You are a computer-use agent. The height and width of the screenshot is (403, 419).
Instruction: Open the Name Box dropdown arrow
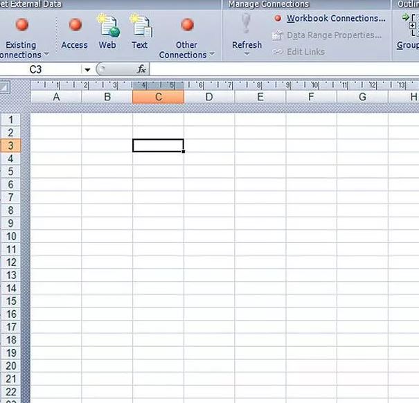pos(87,70)
